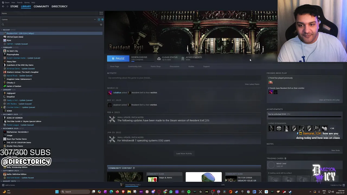This screenshot has width=347, height=195.
Task: Click the Cloud Status icon
Action: coord(159,58)
